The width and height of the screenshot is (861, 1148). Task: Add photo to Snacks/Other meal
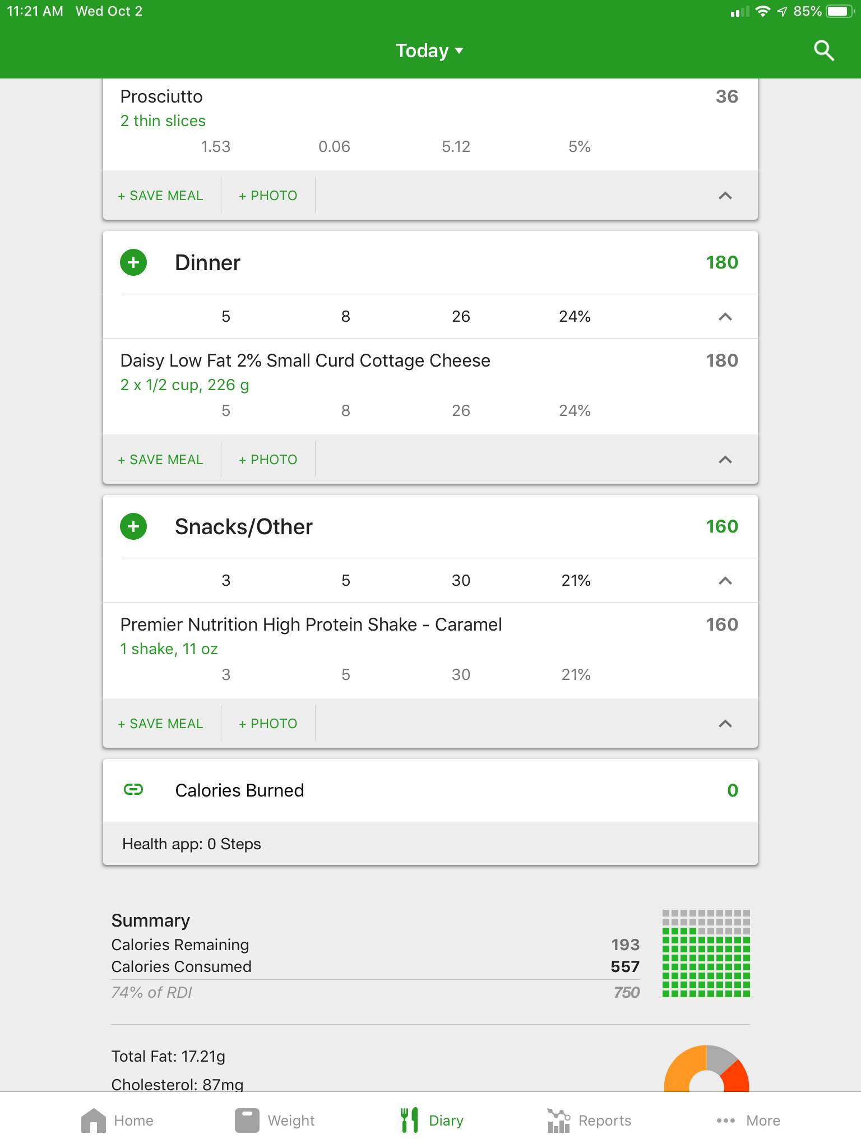[268, 724]
